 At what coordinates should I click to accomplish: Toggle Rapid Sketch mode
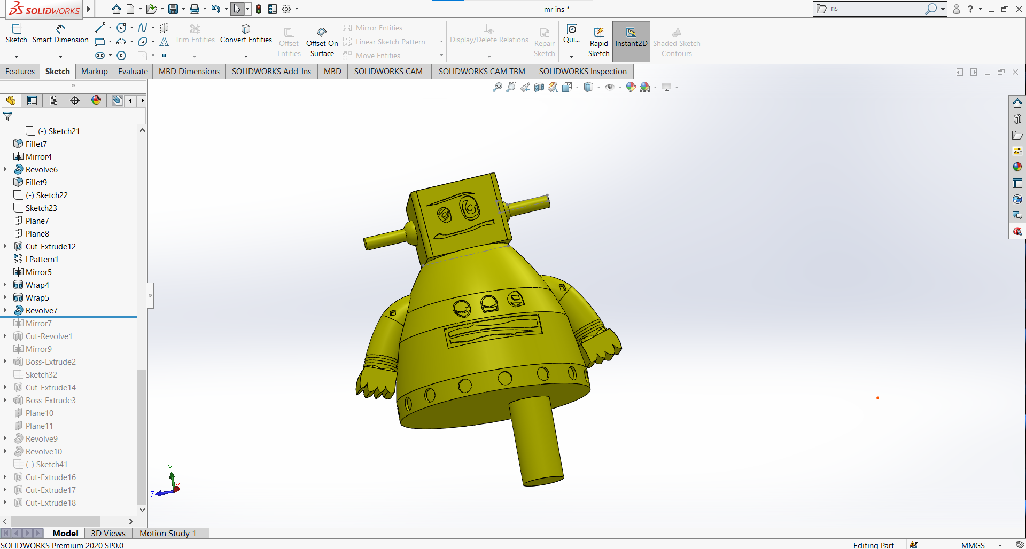[598, 42]
